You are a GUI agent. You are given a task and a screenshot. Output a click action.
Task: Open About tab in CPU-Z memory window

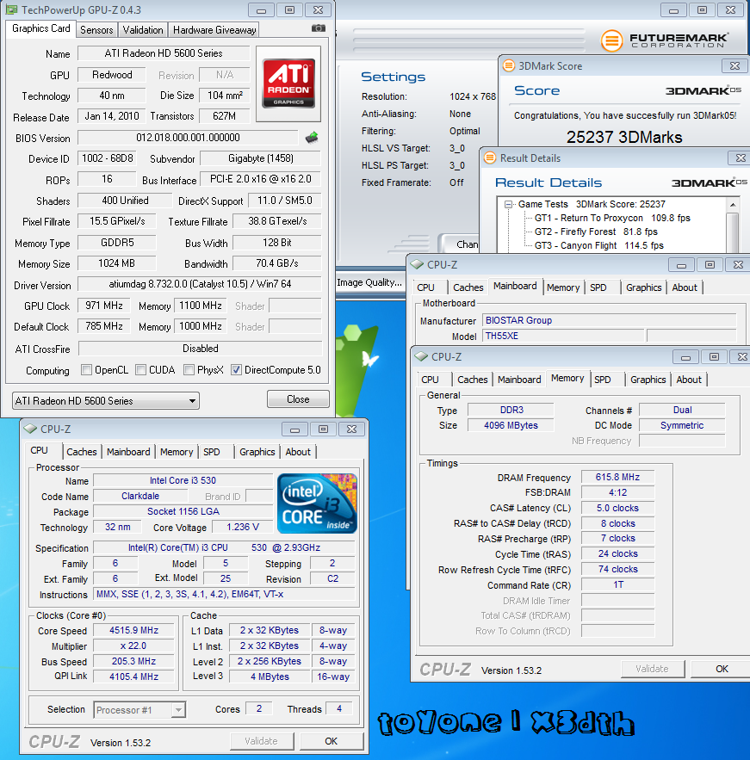click(x=688, y=380)
